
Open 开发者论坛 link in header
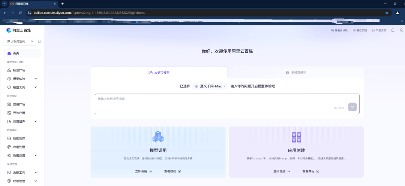click(x=339, y=30)
